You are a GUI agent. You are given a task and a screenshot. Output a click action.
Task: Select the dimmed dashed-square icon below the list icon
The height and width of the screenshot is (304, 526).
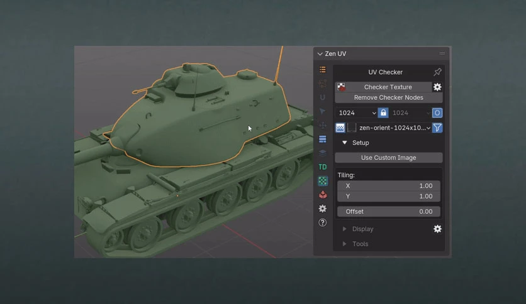322,84
